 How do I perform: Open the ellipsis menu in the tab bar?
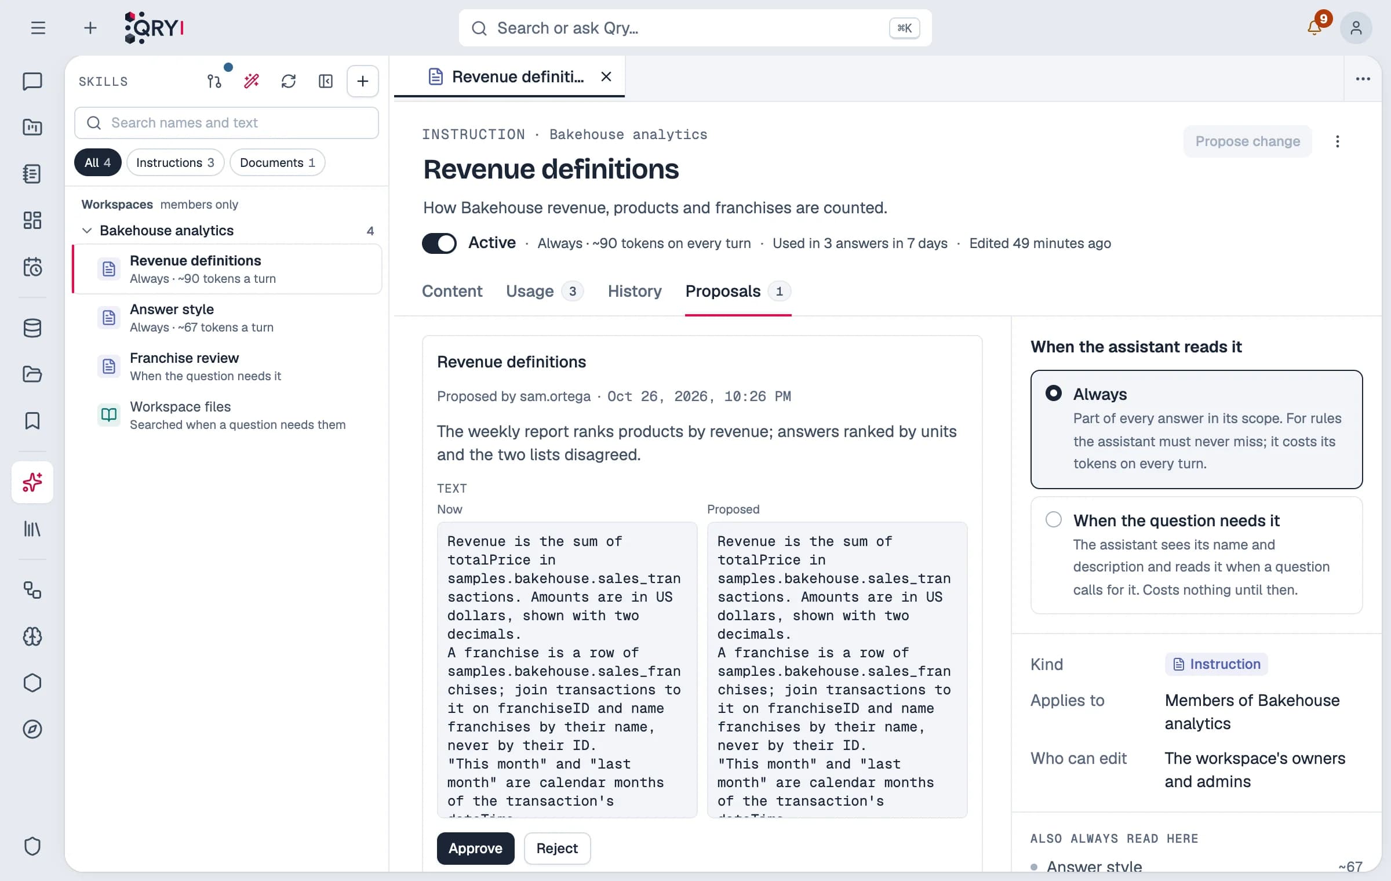pyautogui.click(x=1363, y=79)
